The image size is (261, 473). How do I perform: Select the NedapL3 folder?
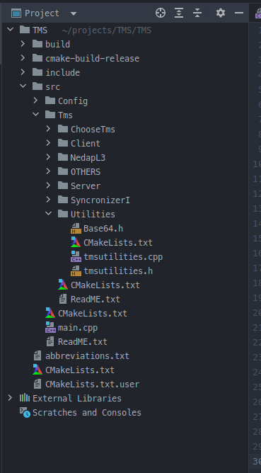(88, 157)
